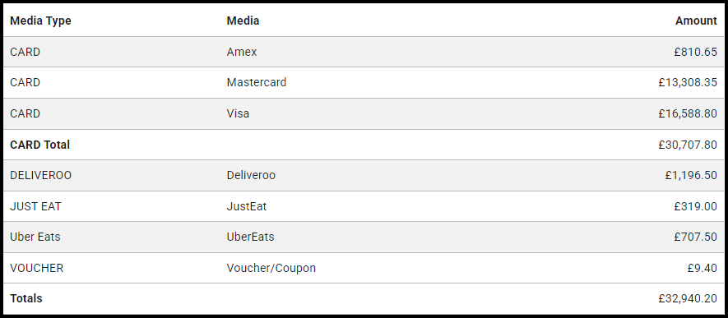The image size is (728, 318).
Task: Select the Mastercard media cell
Action: 257,82
